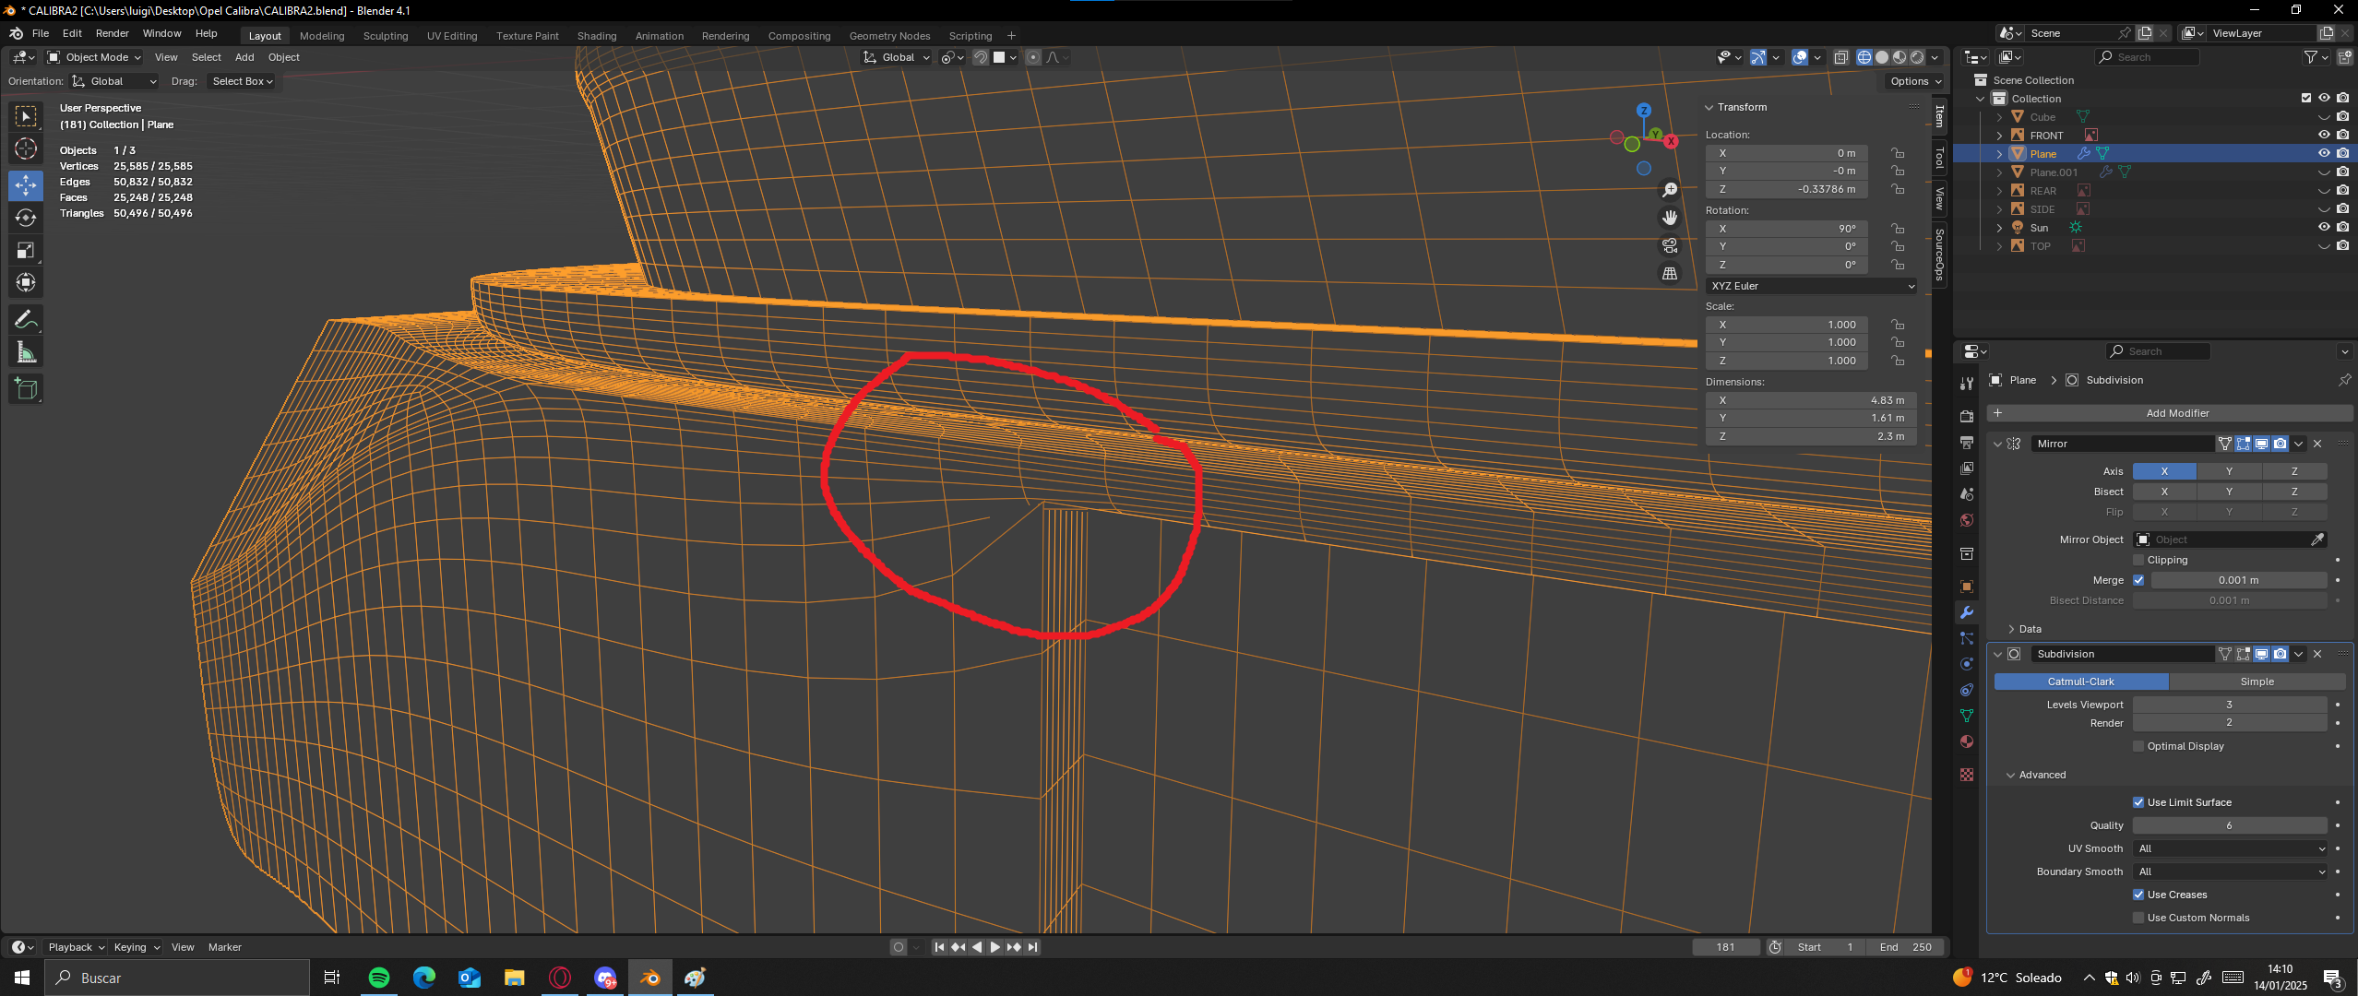The height and width of the screenshot is (996, 2358).
Task: Activate the Scale tool
Action: (x=26, y=250)
